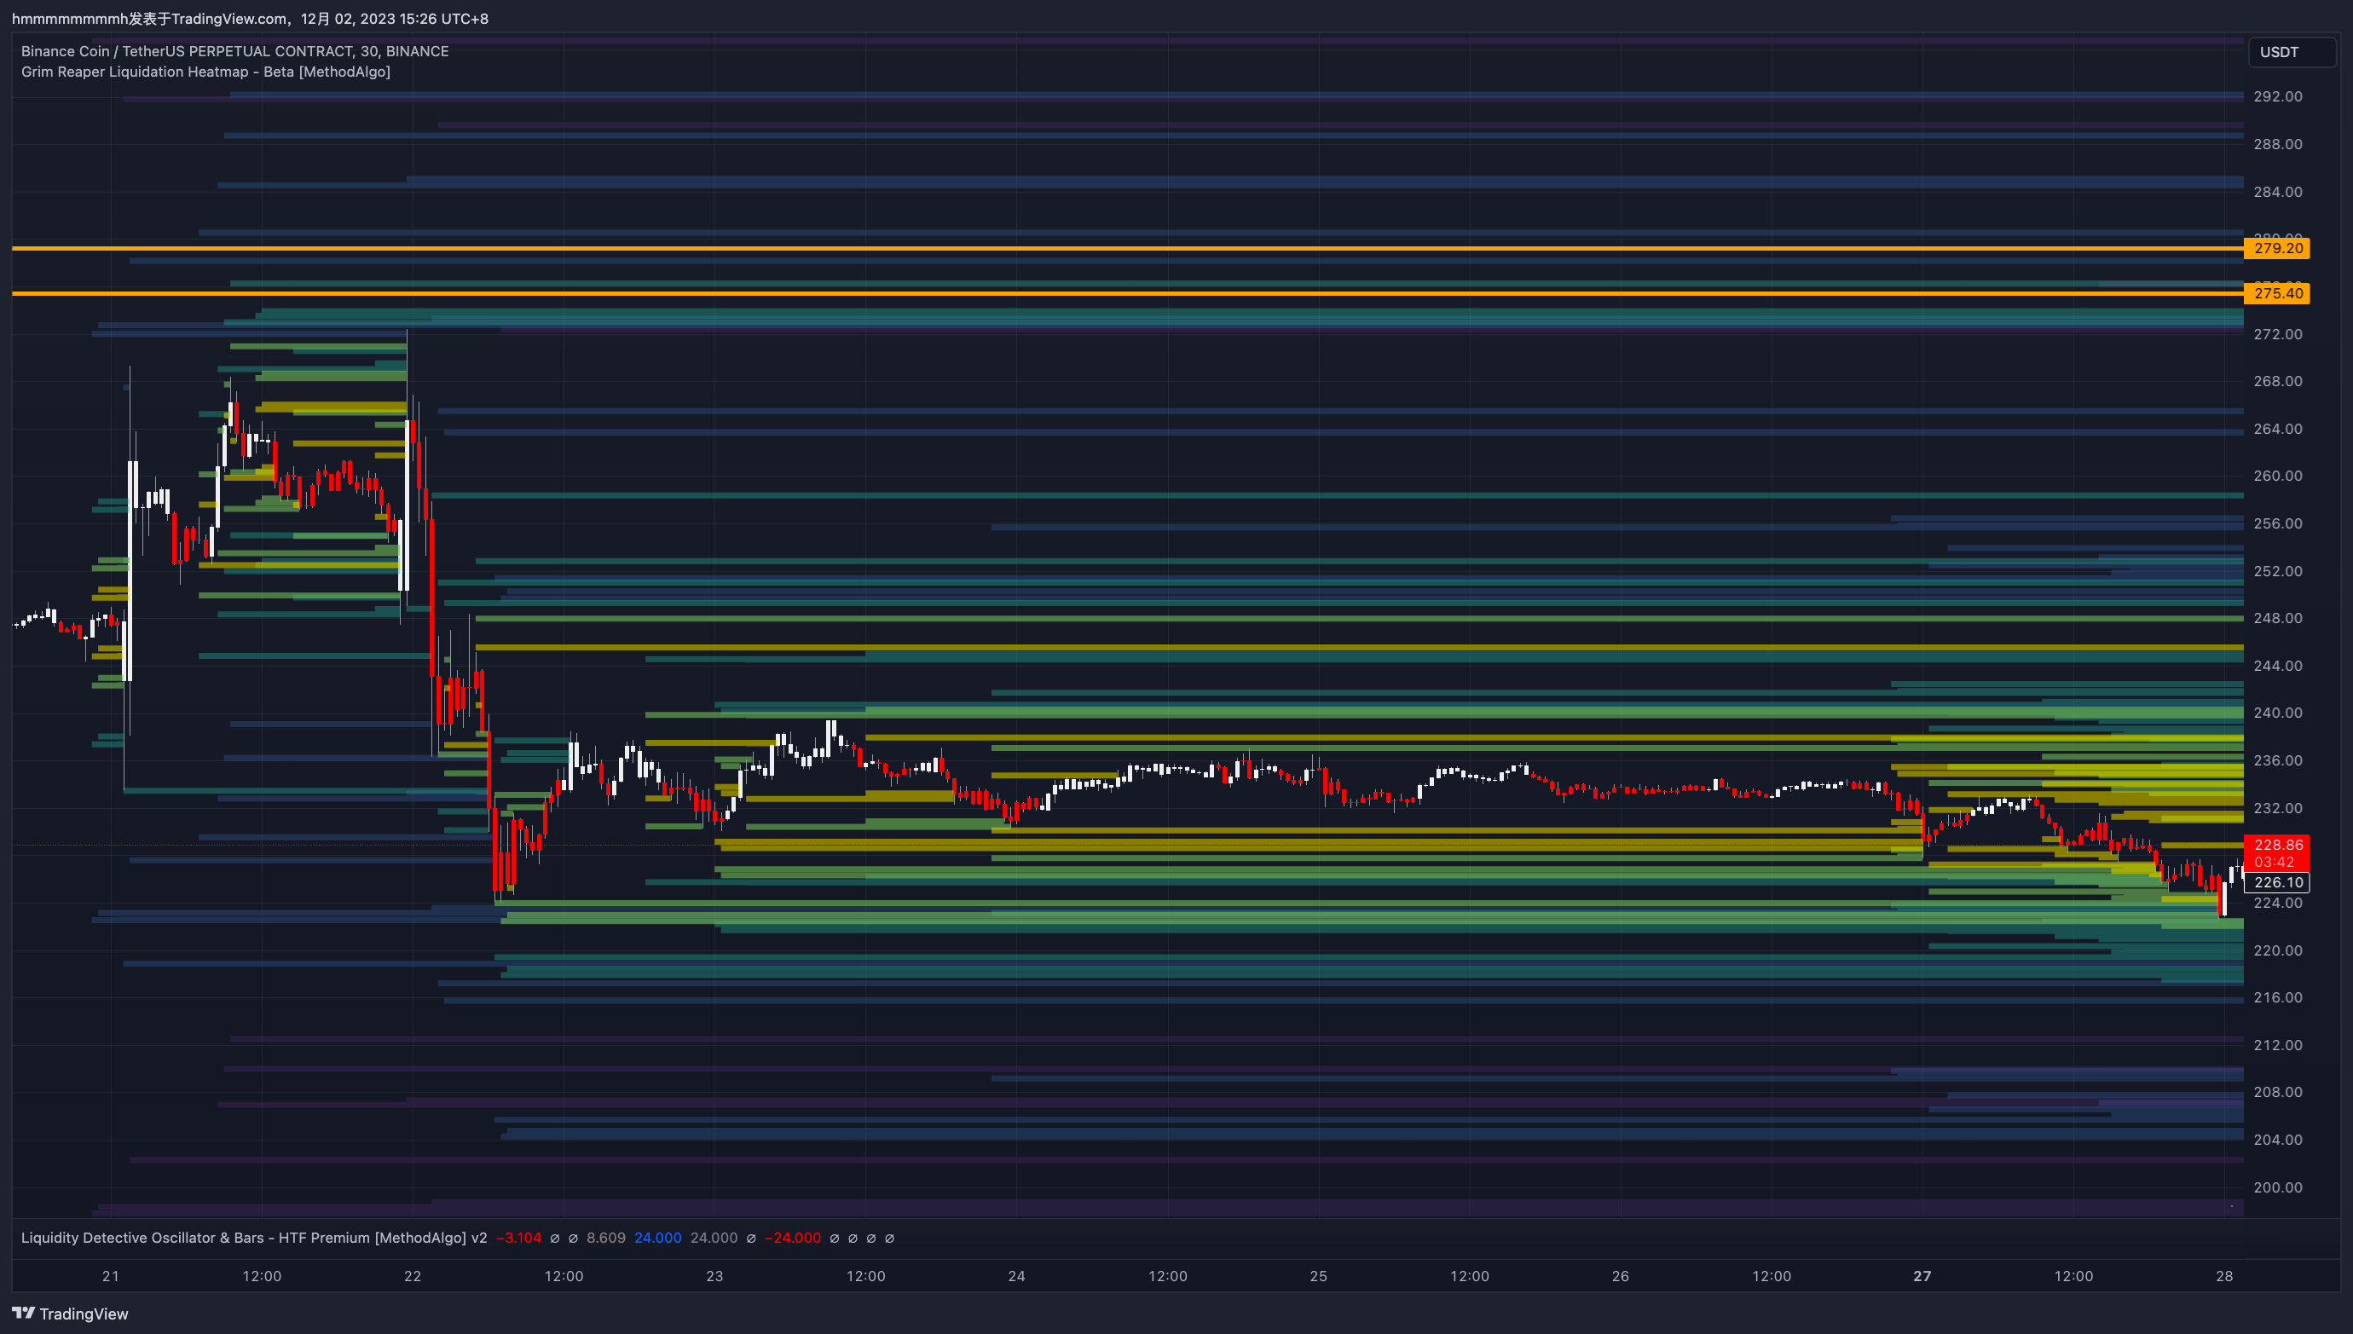Click the orange 275.40 price label
The width and height of the screenshot is (2353, 1334).
[2277, 293]
